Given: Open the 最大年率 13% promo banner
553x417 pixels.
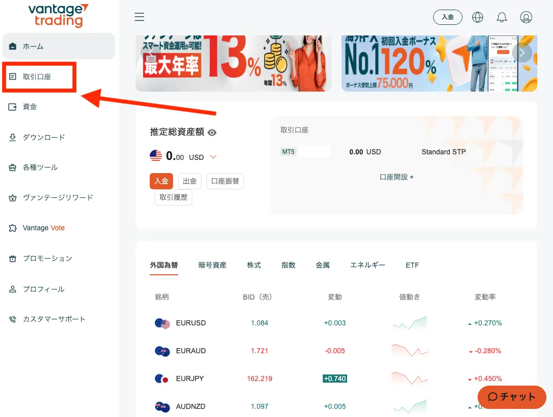Looking at the screenshot, I should 233,63.
